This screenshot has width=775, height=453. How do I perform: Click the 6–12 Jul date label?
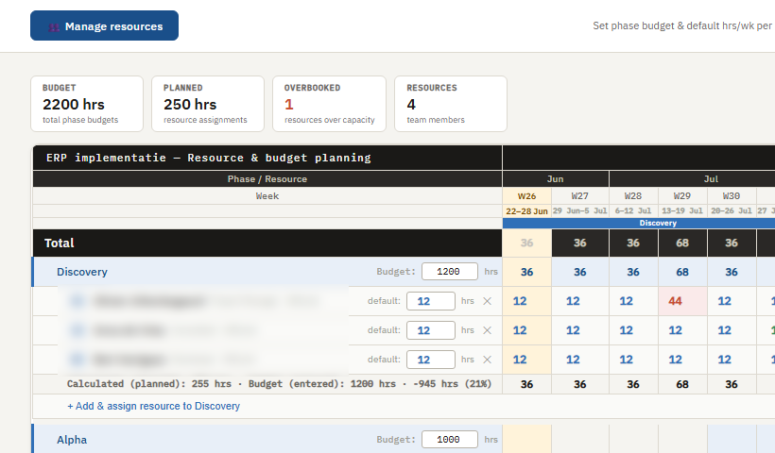point(633,210)
